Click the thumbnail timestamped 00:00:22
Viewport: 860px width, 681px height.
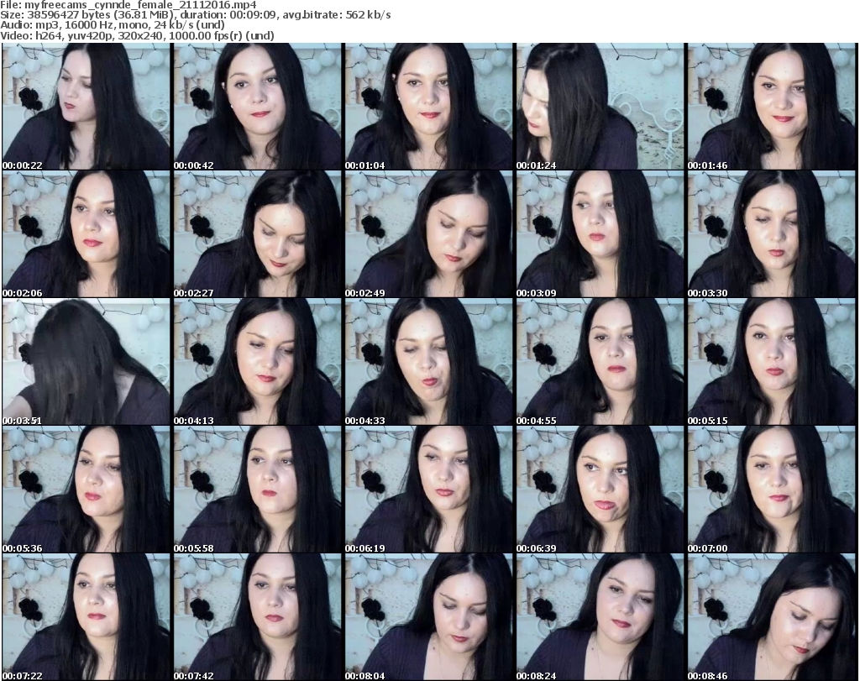87,107
